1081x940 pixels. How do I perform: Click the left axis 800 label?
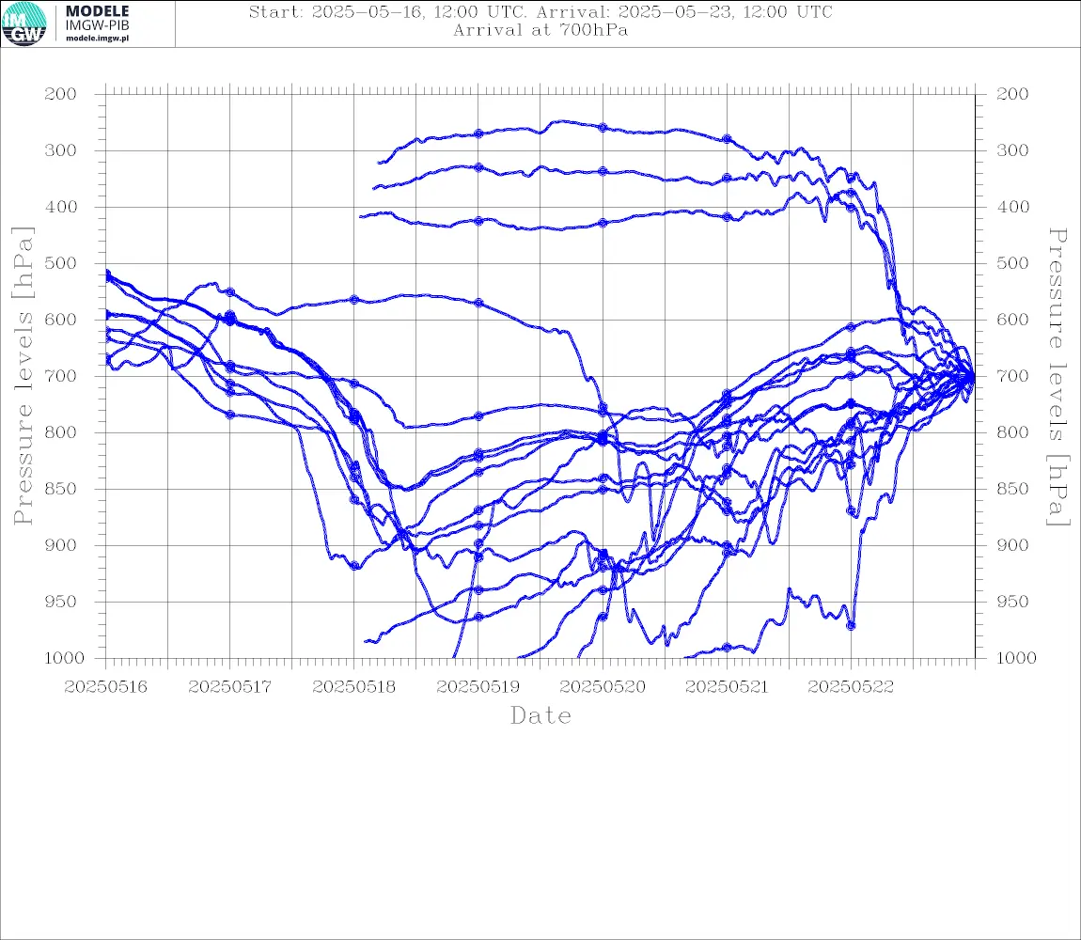point(61,432)
